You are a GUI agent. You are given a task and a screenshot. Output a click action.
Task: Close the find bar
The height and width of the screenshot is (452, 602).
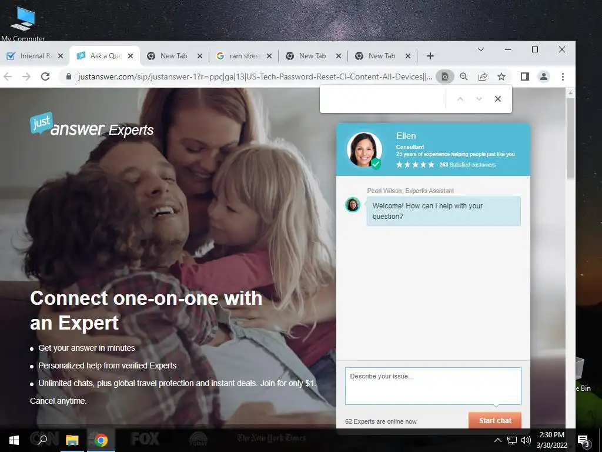tap(498, 99)
